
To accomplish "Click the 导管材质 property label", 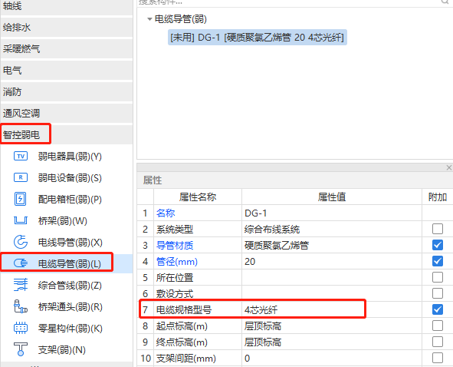I will 175,246.
